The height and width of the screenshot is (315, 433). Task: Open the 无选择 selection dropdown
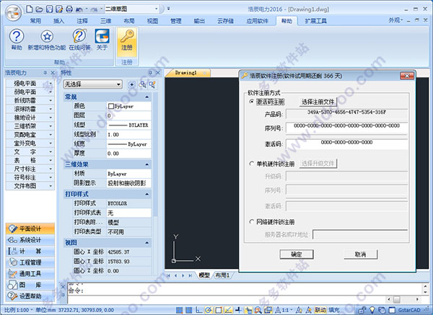pos(93,84)
